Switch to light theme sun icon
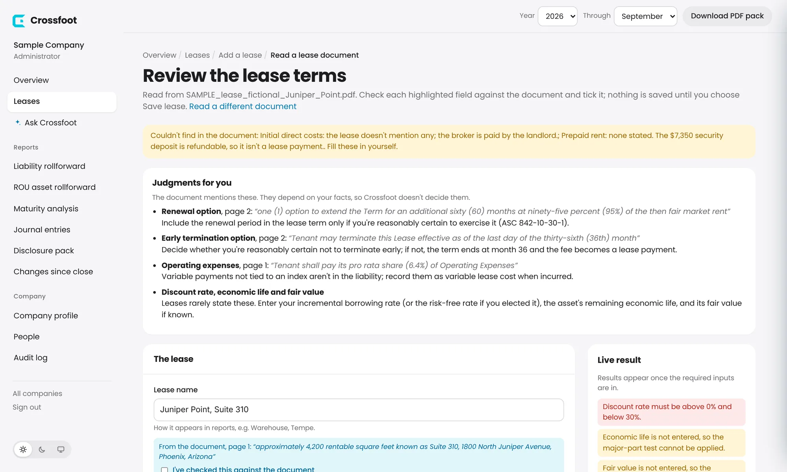Viewport: 787px width, 472px height. (x=23, y=449)
